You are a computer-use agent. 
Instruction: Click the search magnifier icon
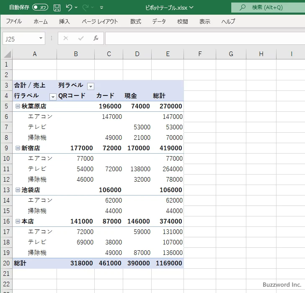coord(242,8)
